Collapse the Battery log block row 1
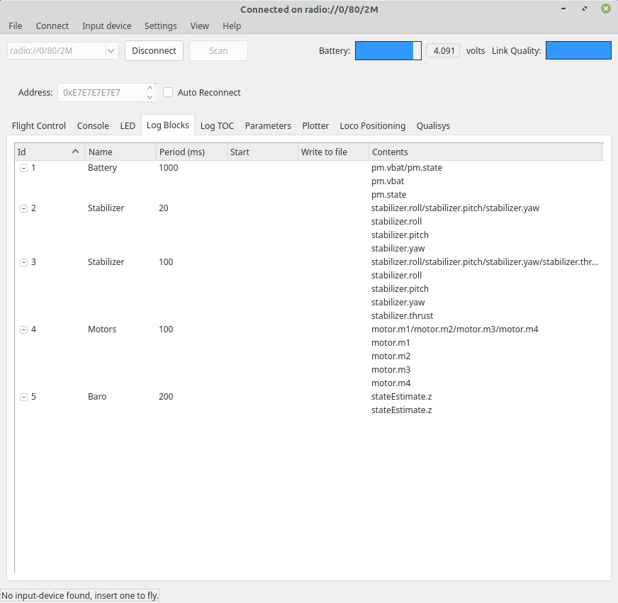Screen dimensions: 618x603 tap(23, 169)
